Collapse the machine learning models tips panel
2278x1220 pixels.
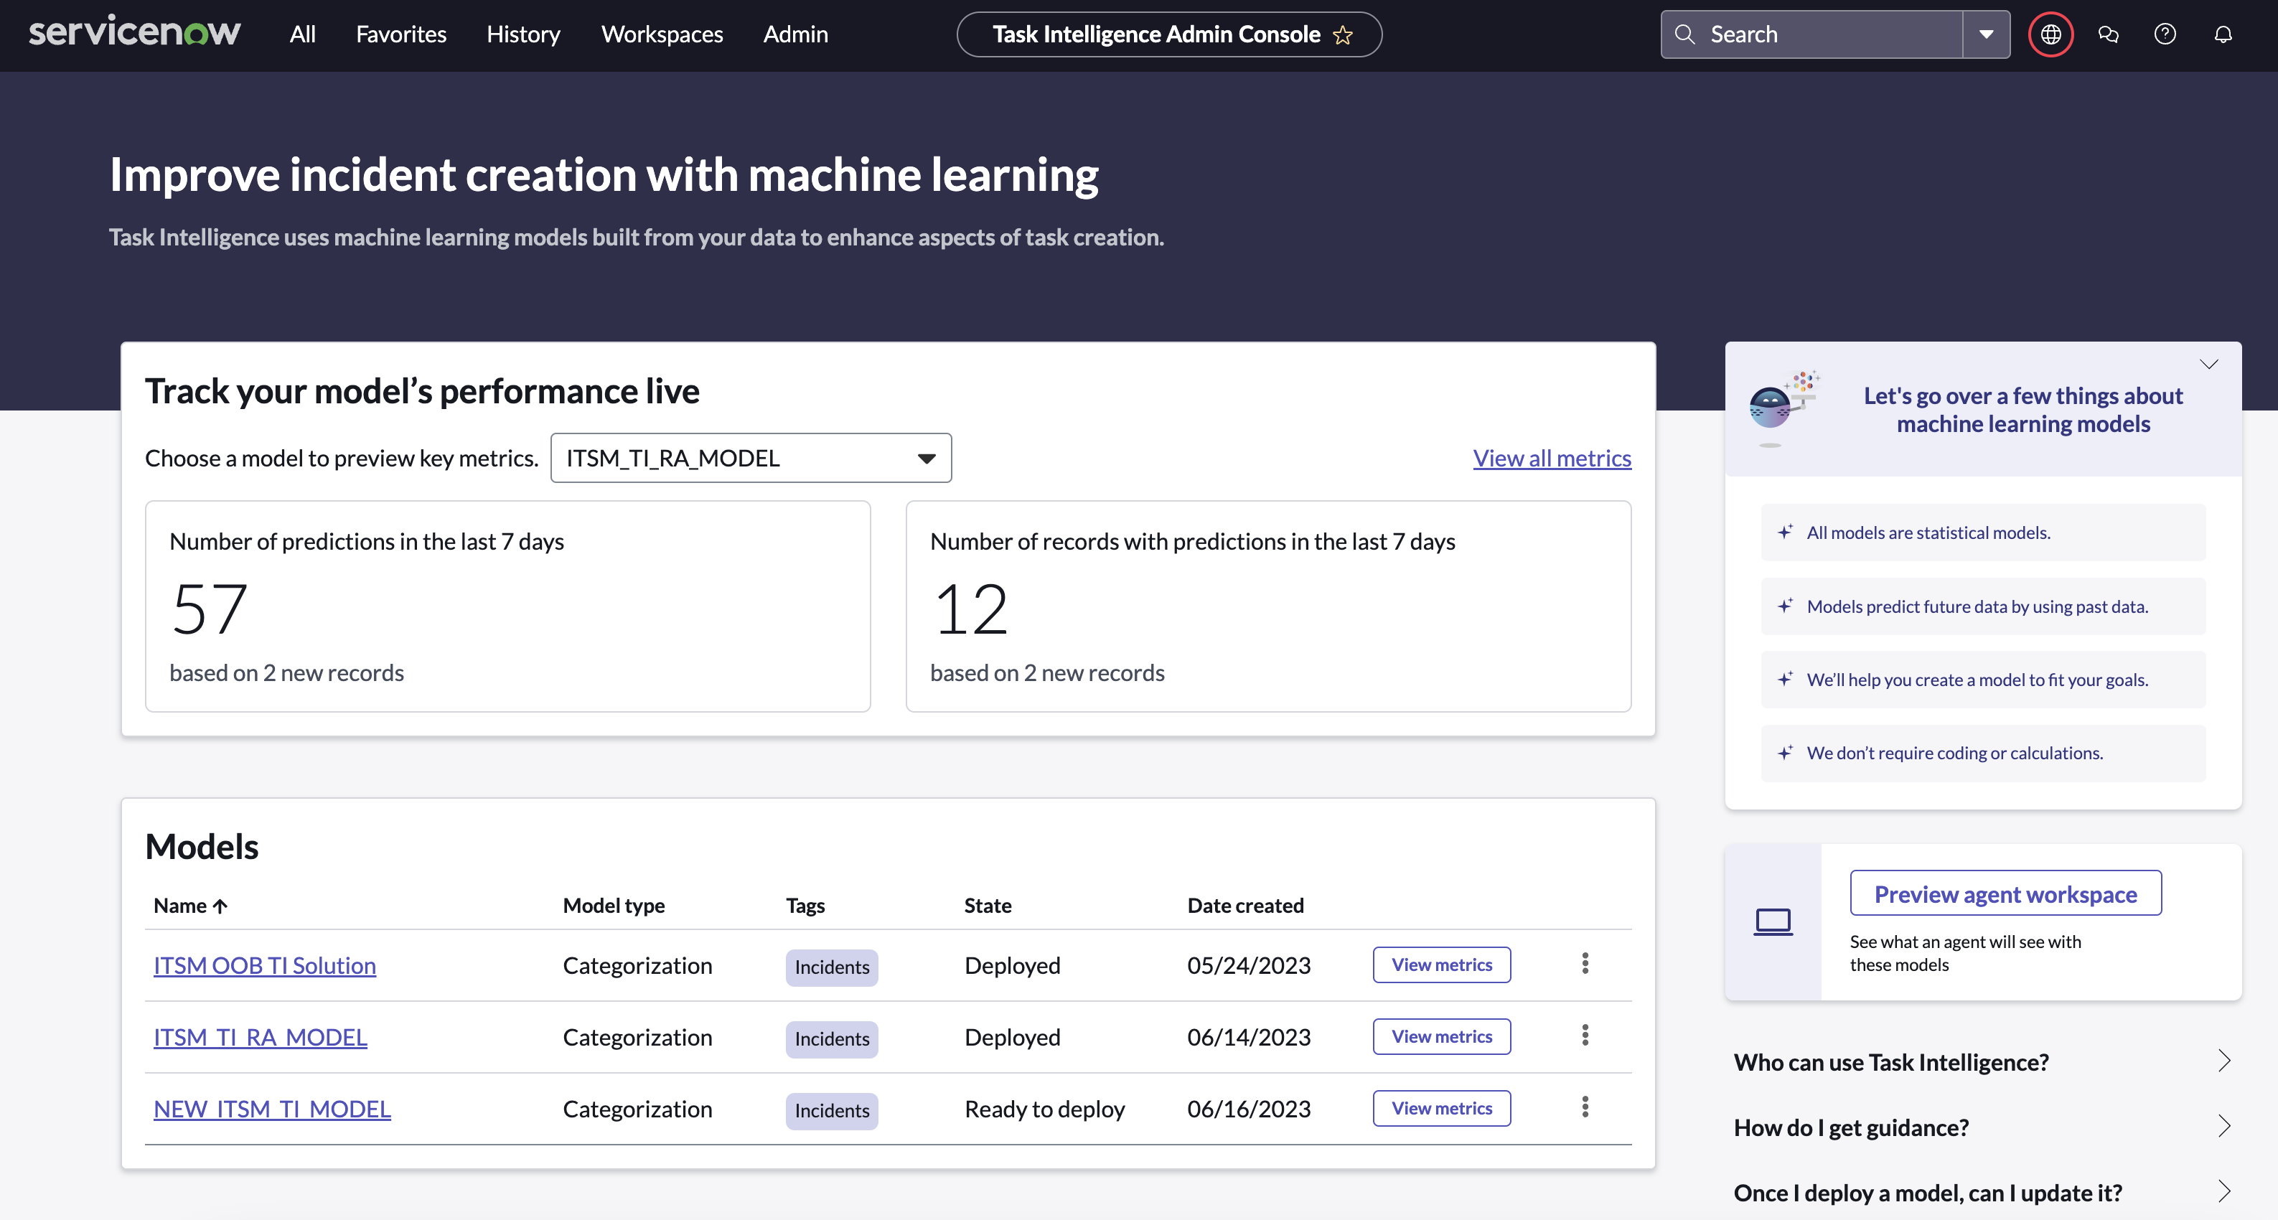point(2209,365)
